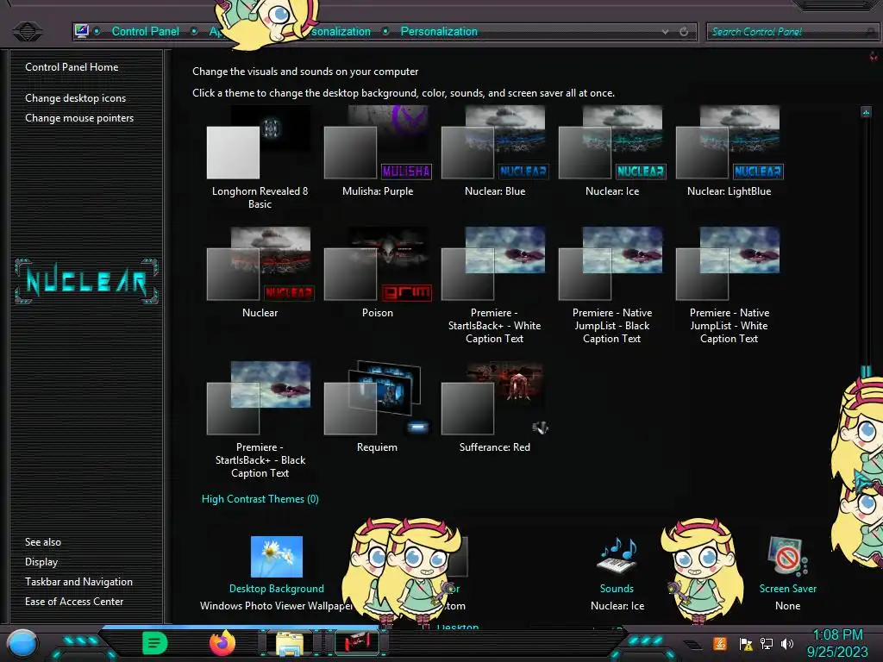Open the Action Center flag icon

click(746, 643)
